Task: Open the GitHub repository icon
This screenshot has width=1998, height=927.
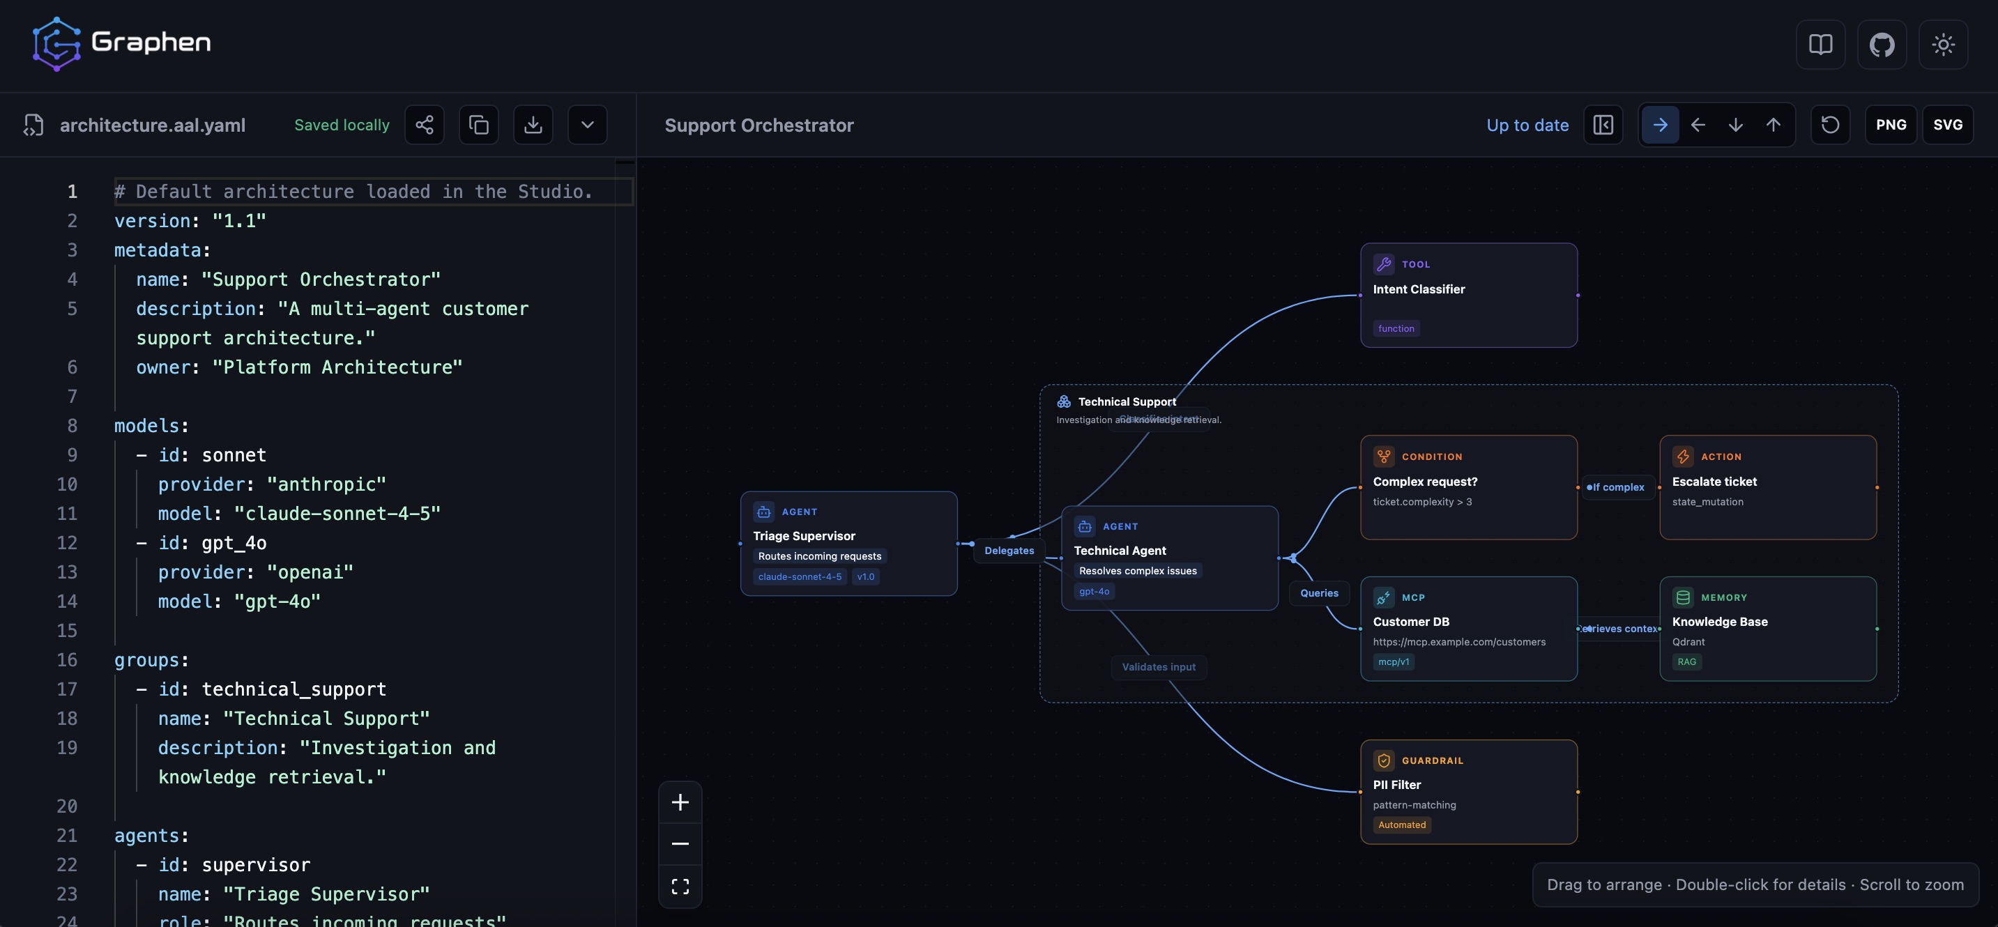Action: click(x=1882, y=44)
